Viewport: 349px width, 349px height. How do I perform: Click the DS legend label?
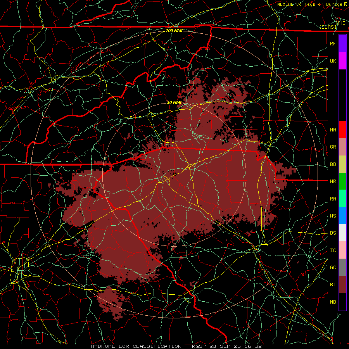click(333, 233)
